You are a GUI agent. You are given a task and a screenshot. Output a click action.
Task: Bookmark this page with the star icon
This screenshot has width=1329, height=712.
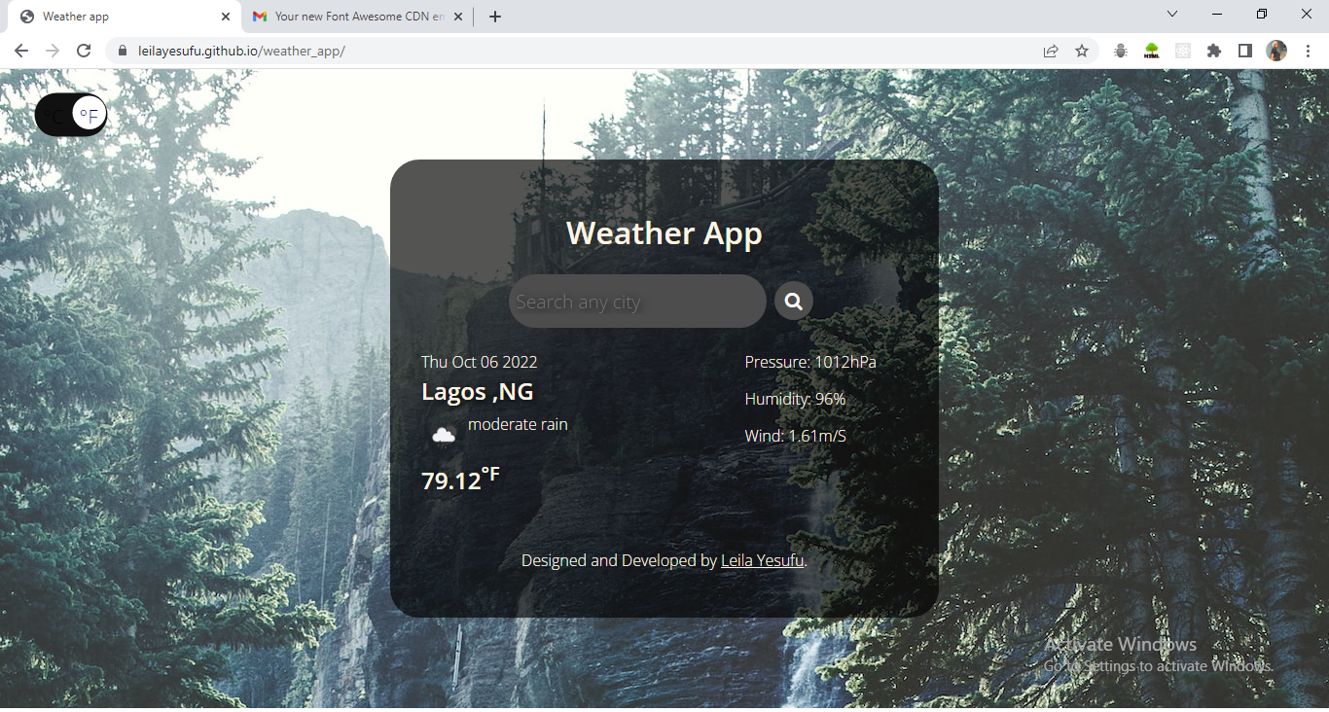[1082, 51]
